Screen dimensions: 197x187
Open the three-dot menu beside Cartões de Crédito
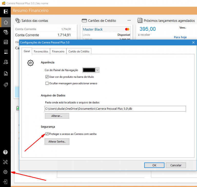pyautogui.click(x=129, y=21)
